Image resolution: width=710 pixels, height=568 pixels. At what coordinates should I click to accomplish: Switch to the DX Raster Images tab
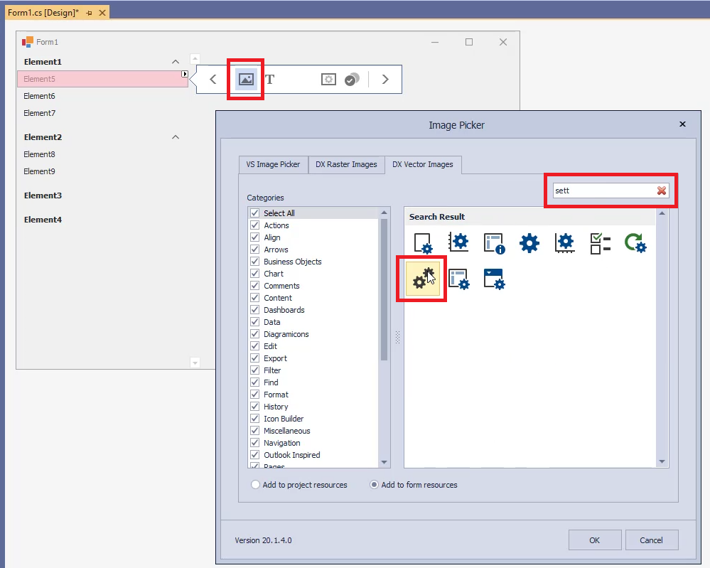(x=346, y=164)
